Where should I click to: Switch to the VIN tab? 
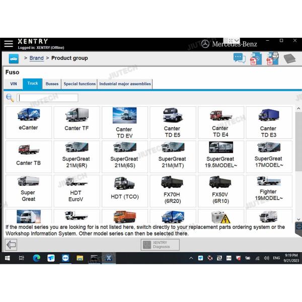14,84
